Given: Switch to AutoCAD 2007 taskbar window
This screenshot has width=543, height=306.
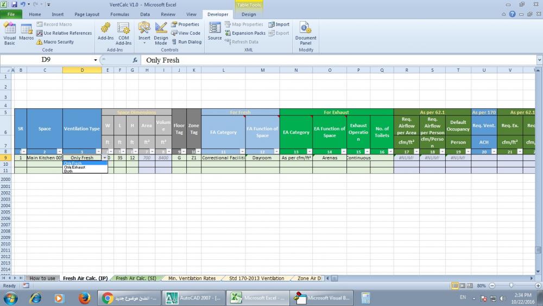Looking at the screenshot, I should tap(193, 298).
